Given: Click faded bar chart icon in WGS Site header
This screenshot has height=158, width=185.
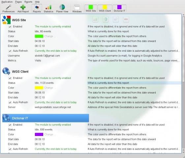Looking at the screenshot, I should point(95,19).
